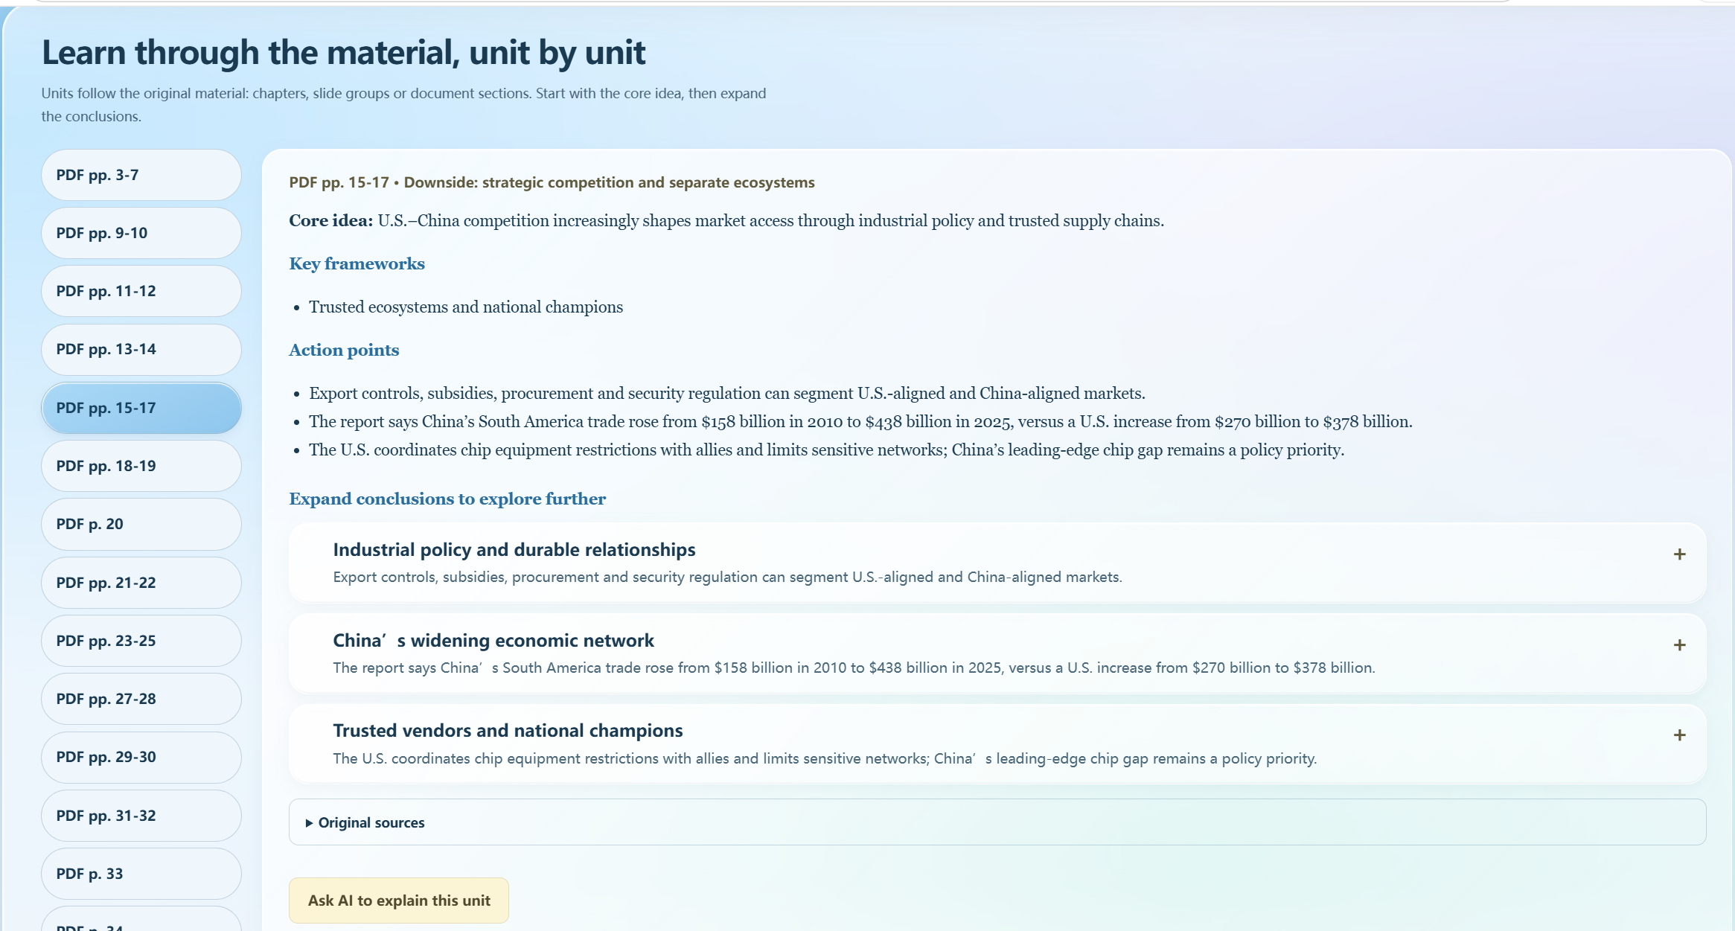
Task: Open unit PDF pp. 3-7
Action: (x=141, y=175)
